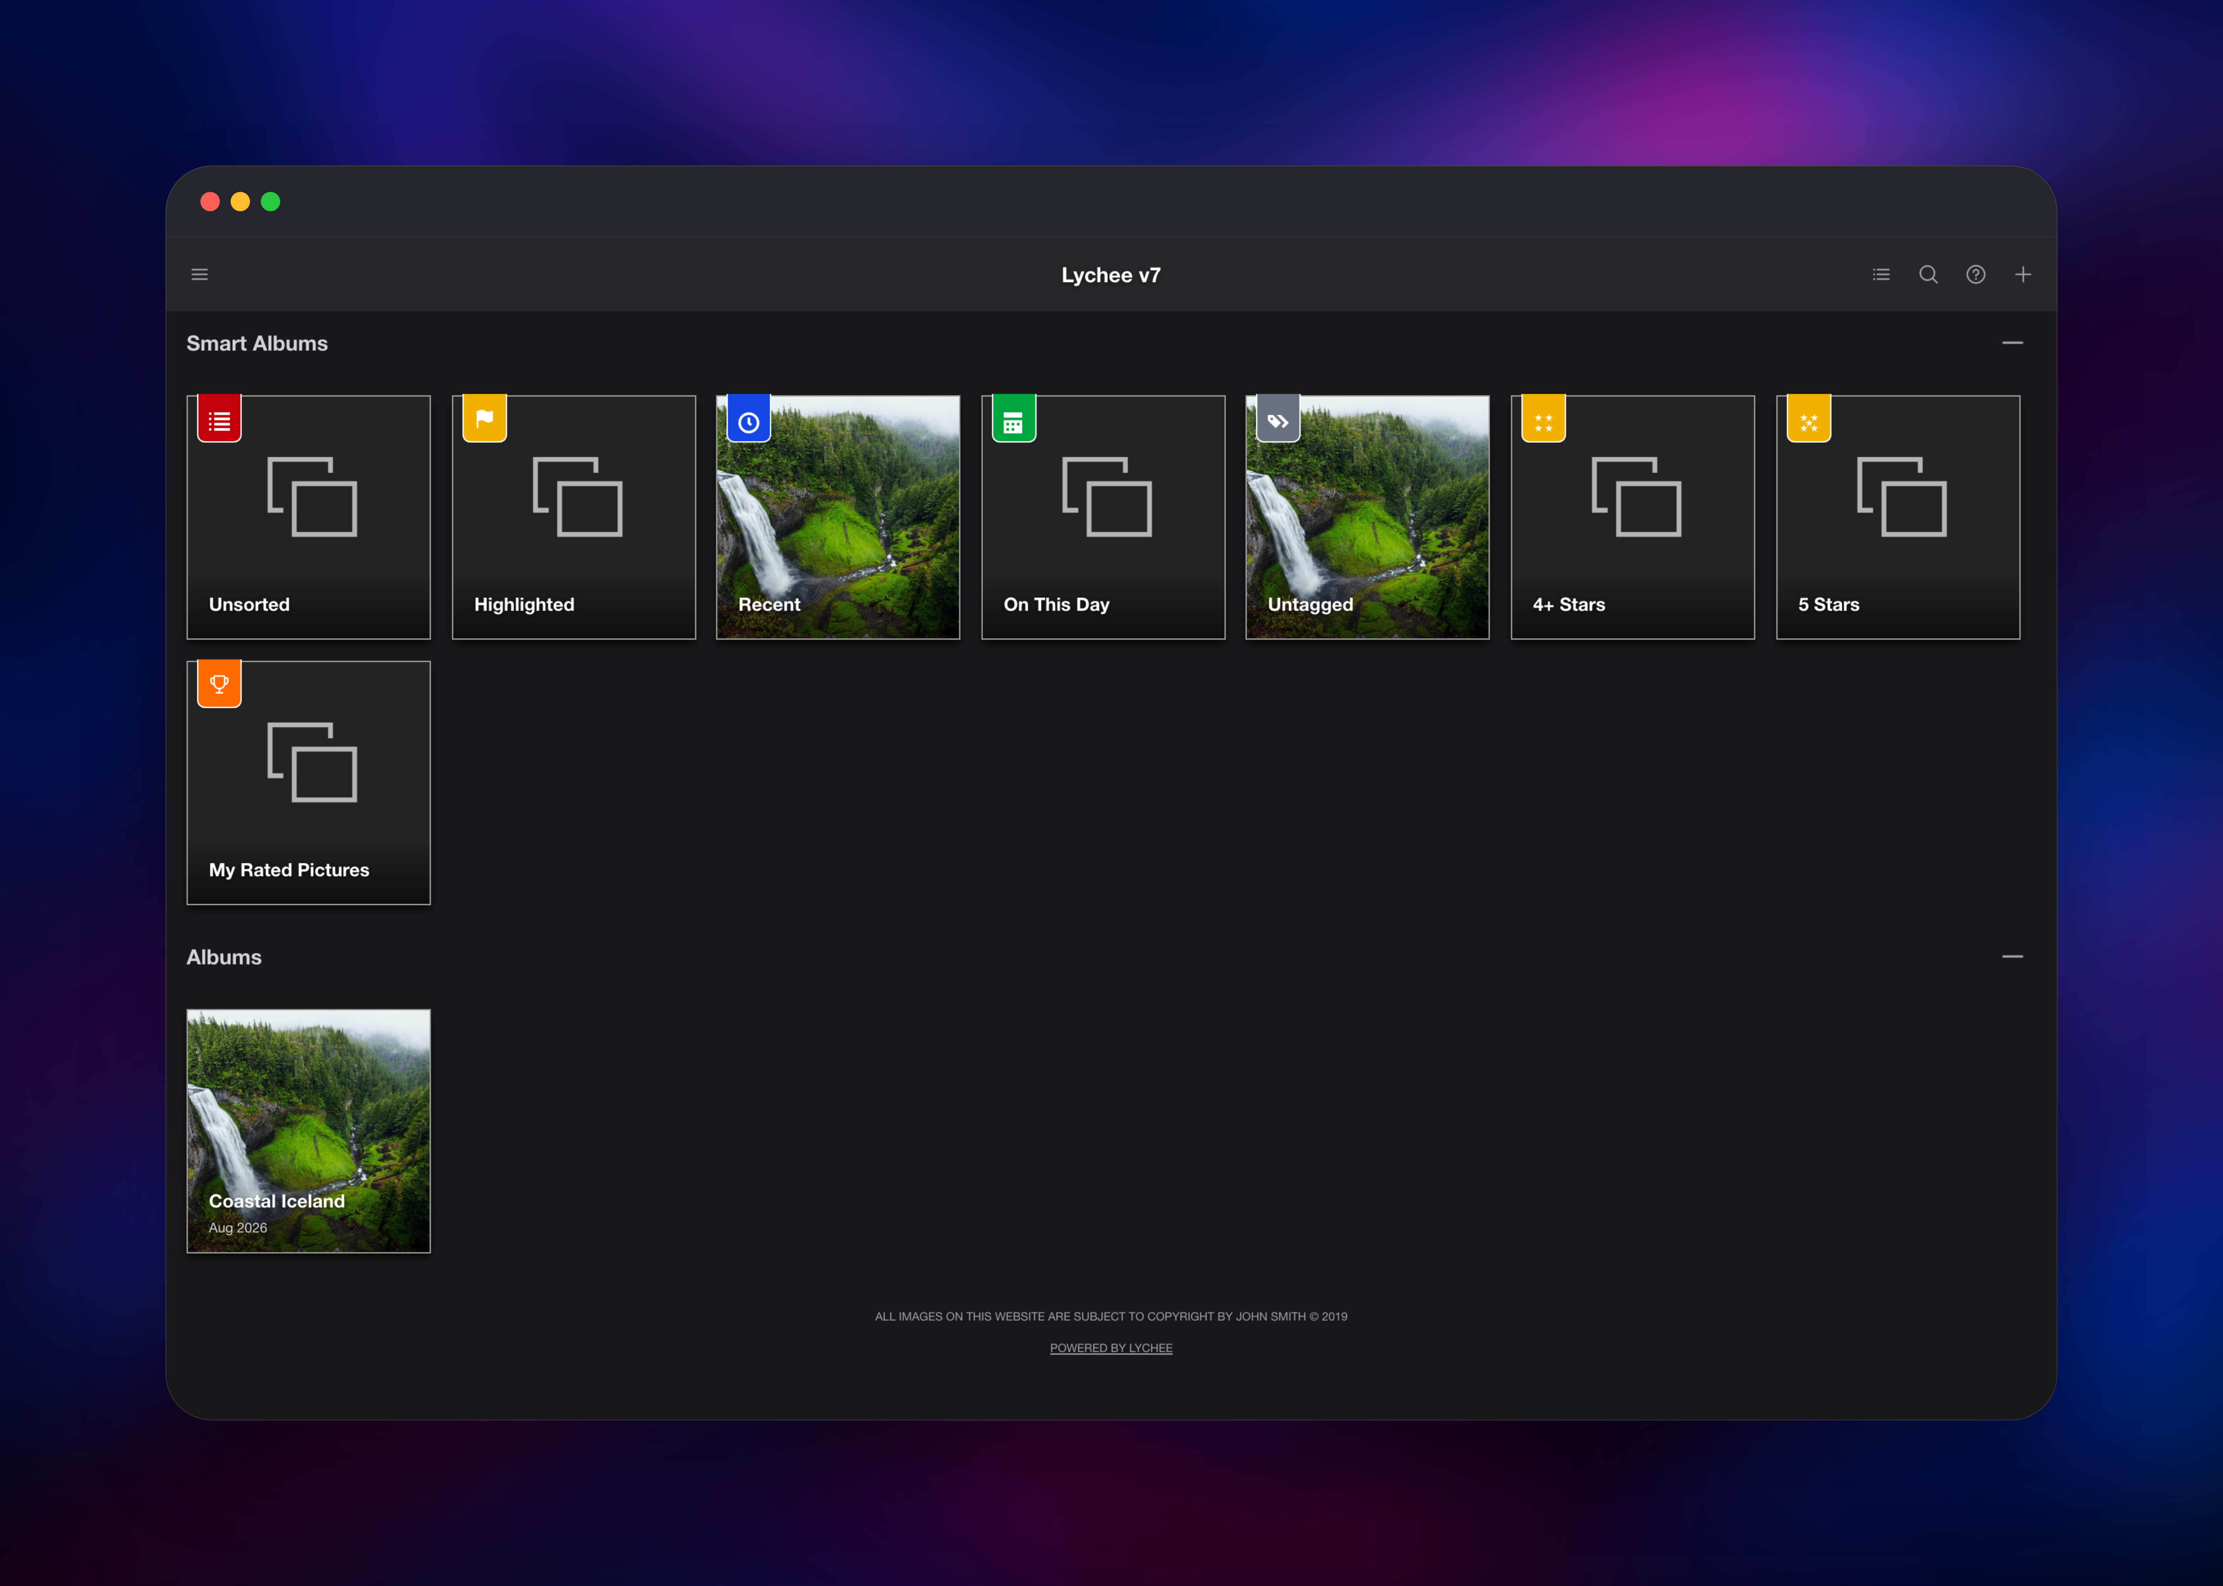The image size is (2223, 1586).
Task: Click the Smart Albums section heading
Action: [257, 344]
